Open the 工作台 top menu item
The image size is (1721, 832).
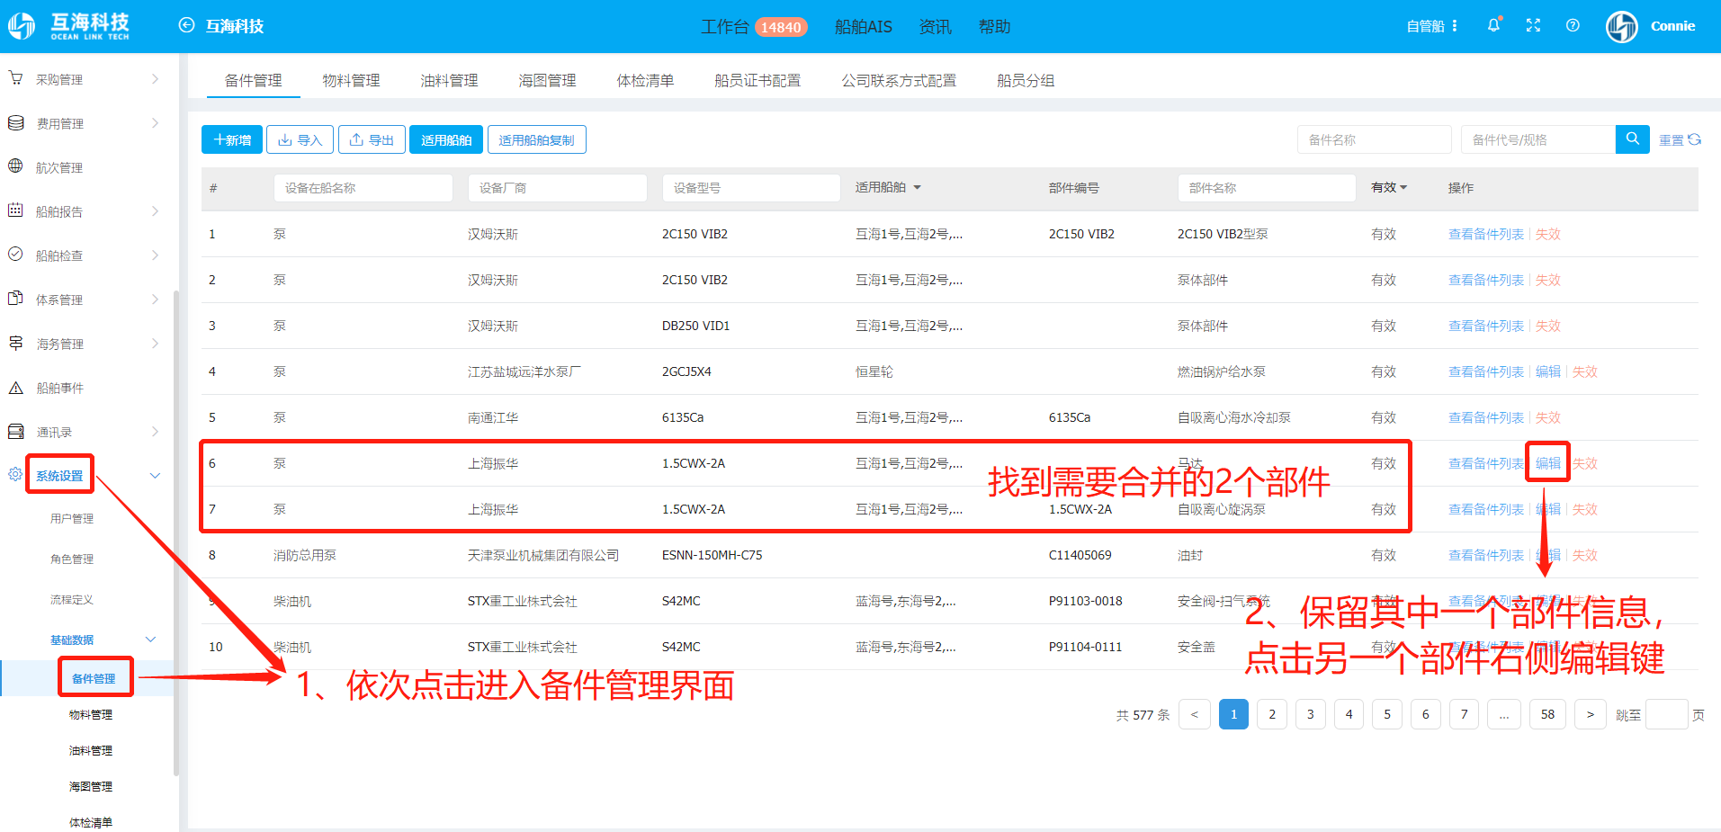coord(725,27)
